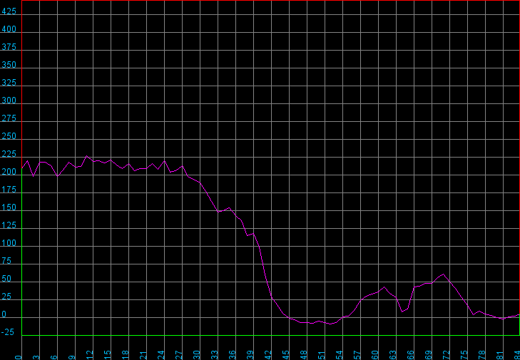The height and width of the screenshot is (360, 520).
Task: Select the 51 tick label on the horizontal axis
Action: click(322, 355)
